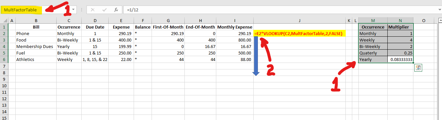Click the 0.25 multiplier cell
Image resolution: width=442 pixels, height=120 pixels.
400,53
